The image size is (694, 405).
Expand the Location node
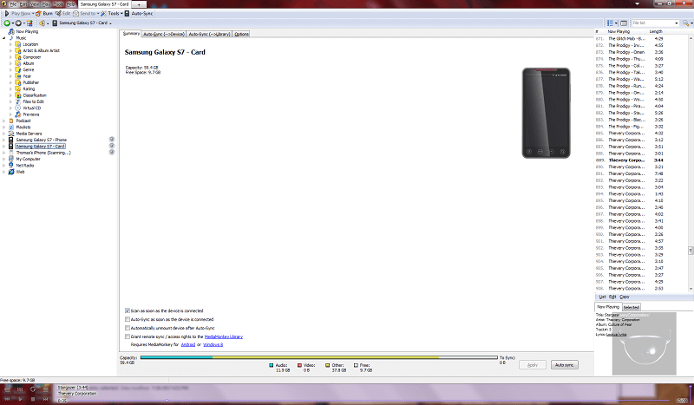click(11, 44)
